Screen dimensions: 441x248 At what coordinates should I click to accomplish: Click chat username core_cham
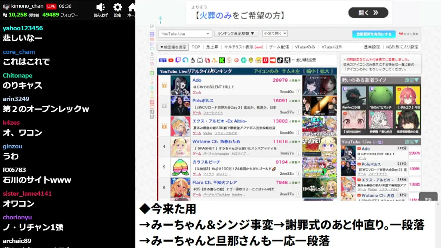(19, 52)
